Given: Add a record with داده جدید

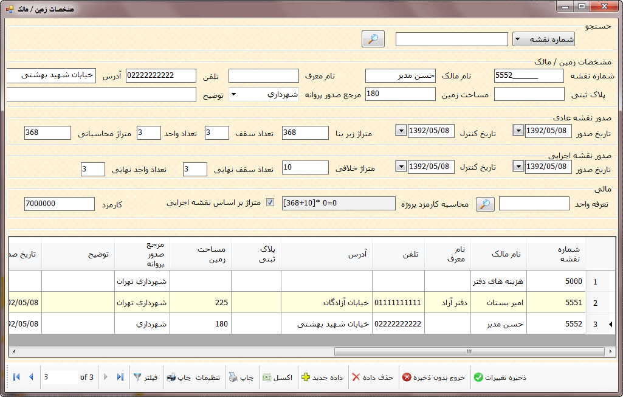Looking at the screenshot, I should [322, 378].
